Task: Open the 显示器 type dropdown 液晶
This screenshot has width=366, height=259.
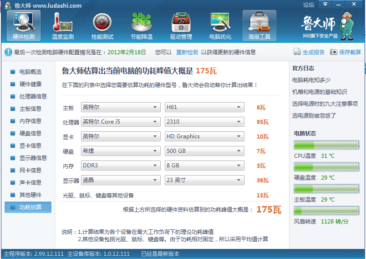Action: coord(121,180)
